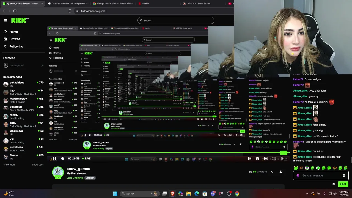Pause the stream with the pause button
Viewport: 352px width, 198px height.
coord(54,158)
